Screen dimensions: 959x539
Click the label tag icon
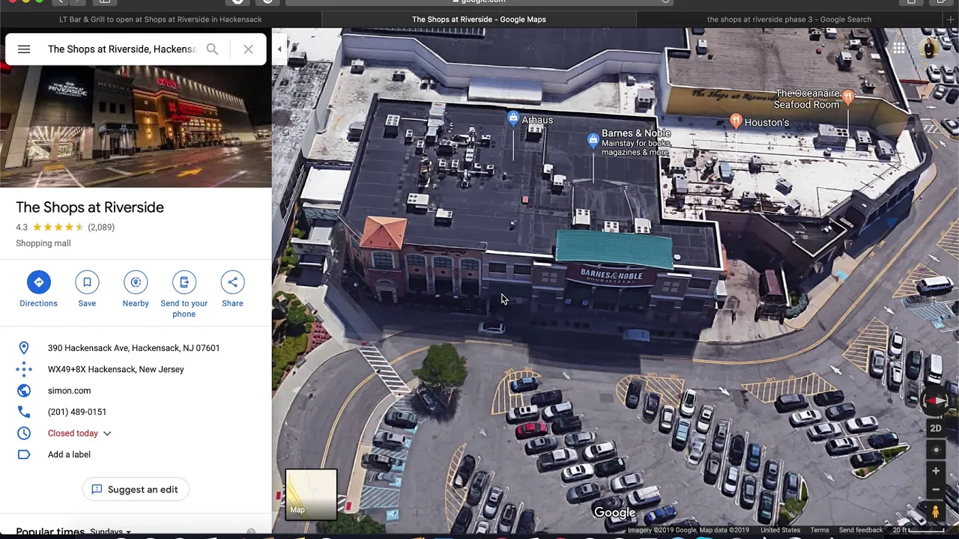24,454
